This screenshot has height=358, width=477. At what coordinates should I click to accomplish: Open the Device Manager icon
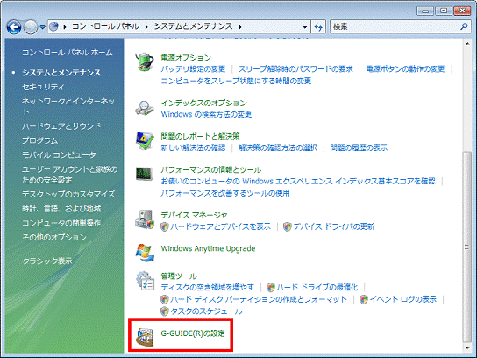coord(145,219)
